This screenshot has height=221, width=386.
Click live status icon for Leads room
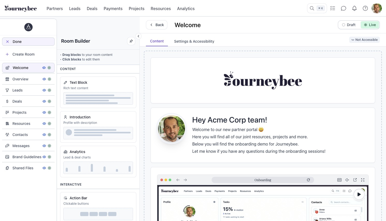pos(49,90)
